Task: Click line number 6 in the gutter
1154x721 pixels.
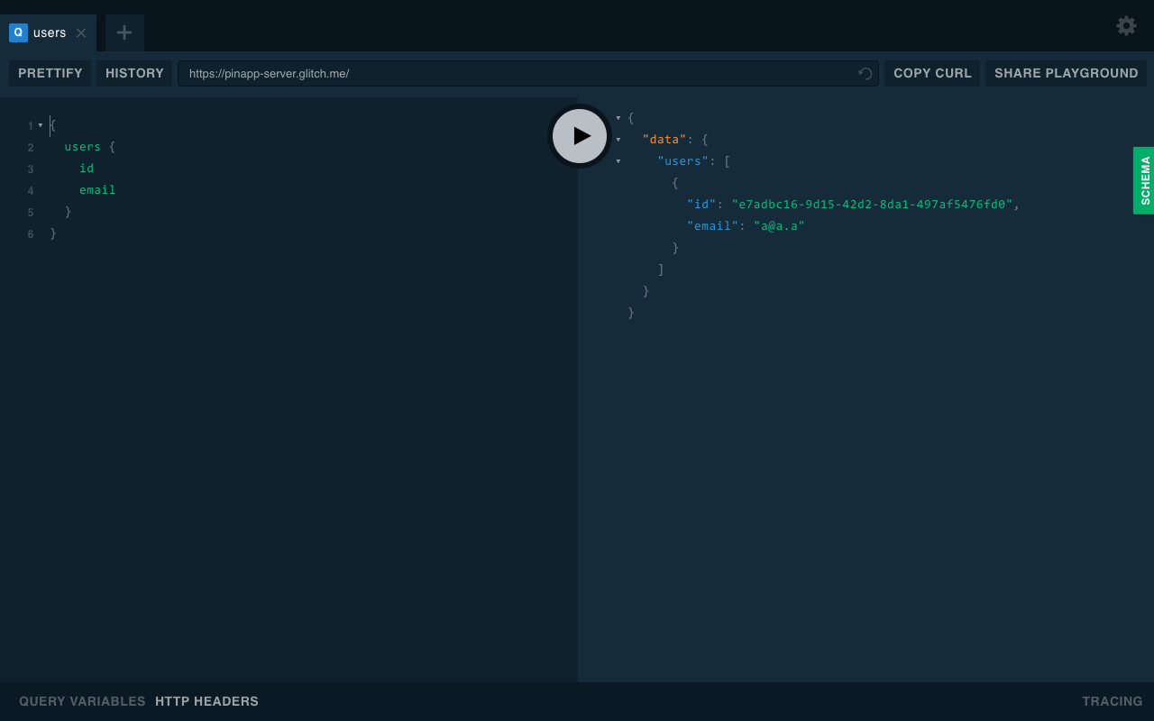Action: point(31,234)
